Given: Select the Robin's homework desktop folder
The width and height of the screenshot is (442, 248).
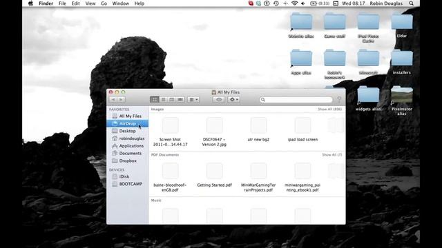Looking at the screenshot, I should point(334,64).
